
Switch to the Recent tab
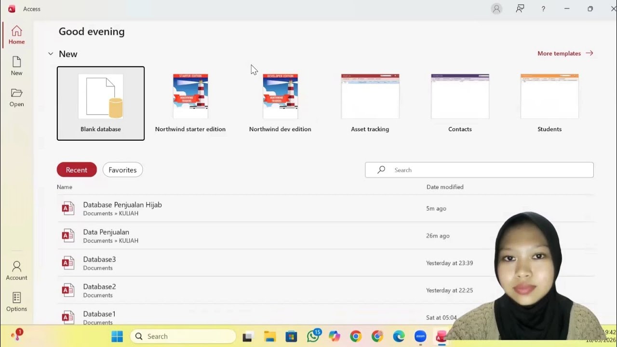[x=77, y=170]
